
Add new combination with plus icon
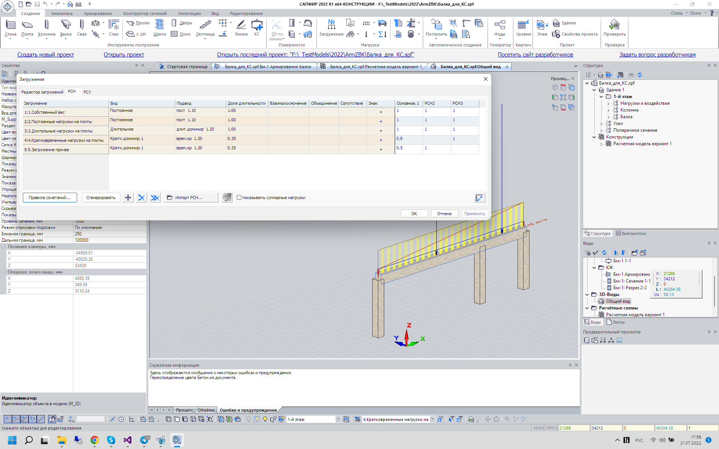(128, 198)
